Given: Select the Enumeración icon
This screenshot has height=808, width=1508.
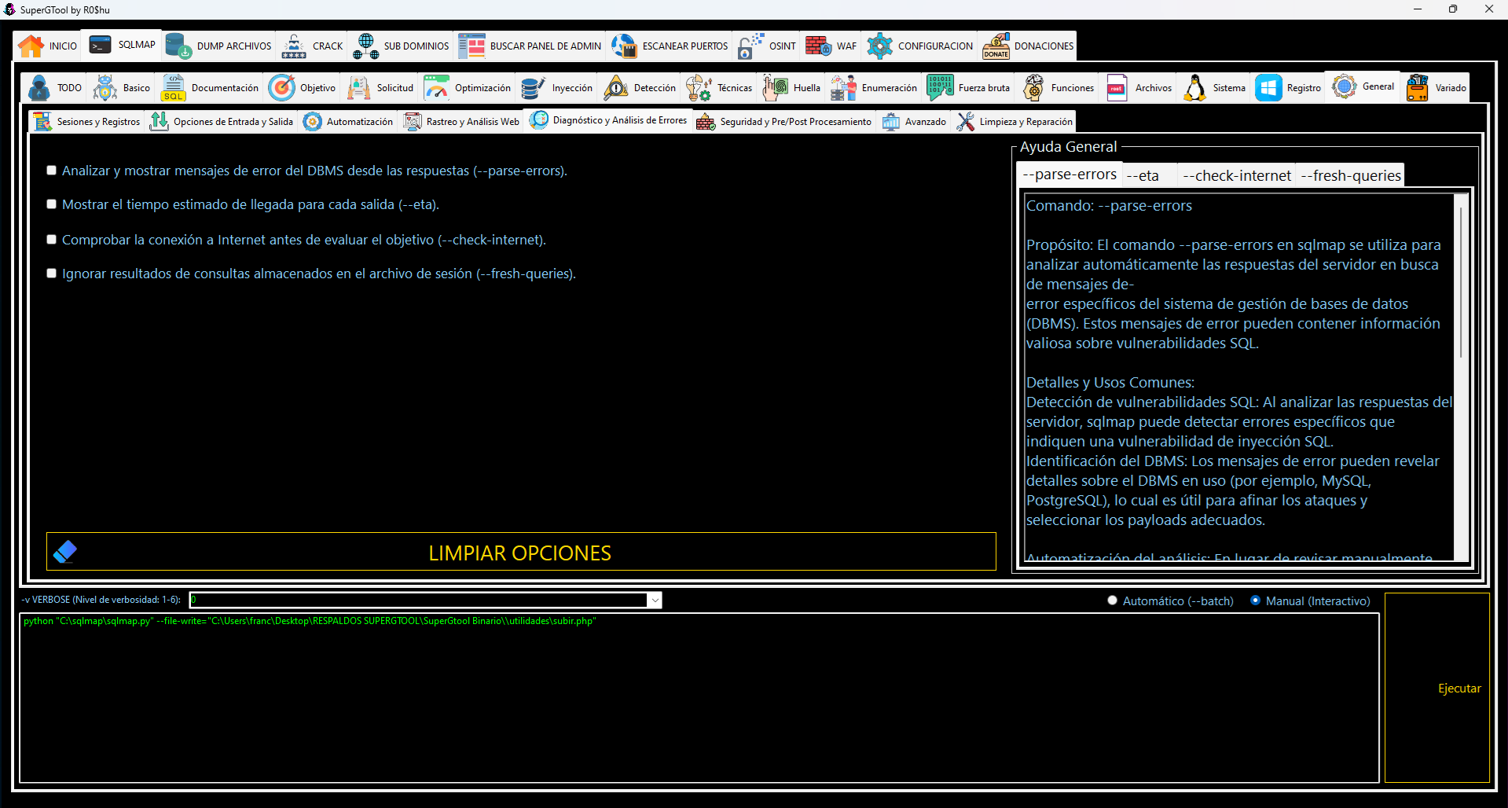Looking at the screenshot, I should (844, 88).
